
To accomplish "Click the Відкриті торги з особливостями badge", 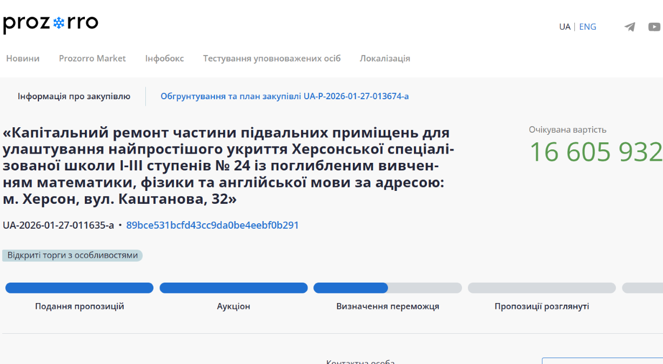I will (x=72, y=256).
